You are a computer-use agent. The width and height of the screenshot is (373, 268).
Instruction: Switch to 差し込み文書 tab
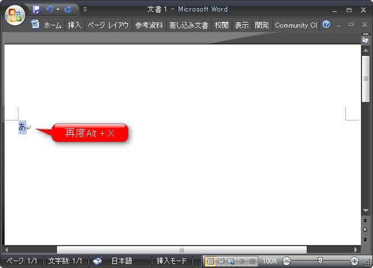189,25
